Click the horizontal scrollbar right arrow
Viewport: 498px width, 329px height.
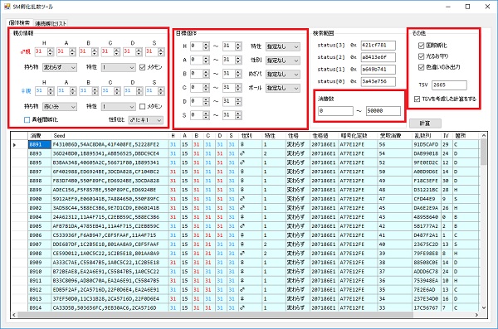point(476,315)
